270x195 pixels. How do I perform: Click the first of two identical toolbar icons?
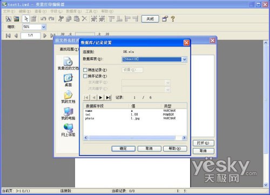tap(94, 19)
